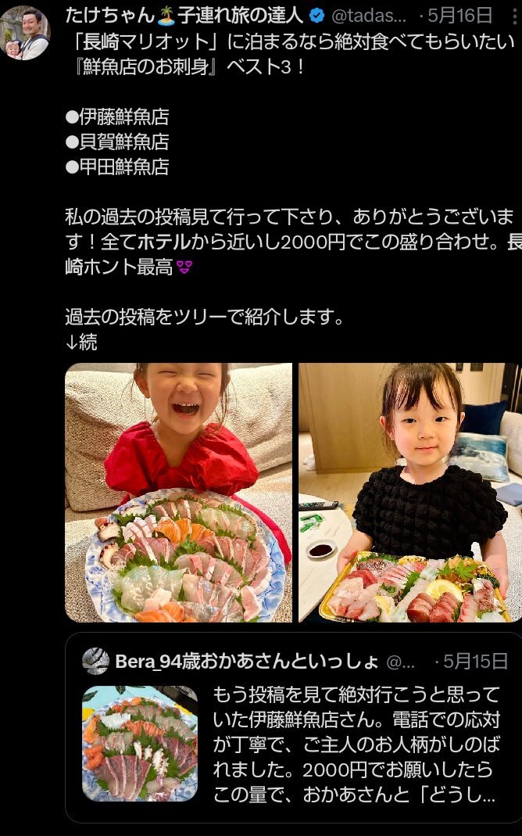Viewport: 522px width, 836px height.
Task: Click the たけちゃん子連れ旅の達人 display name
Action: 184,16
